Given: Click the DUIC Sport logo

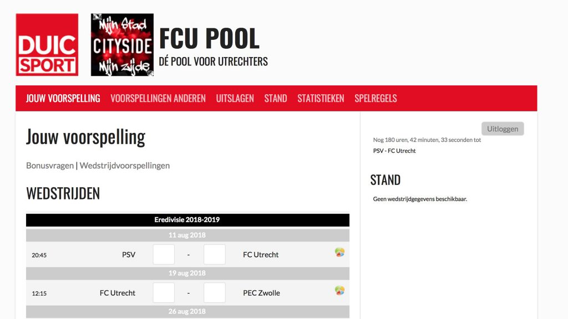Looking at the screenshot, I should pyautogui.click(x=47, y=45).
